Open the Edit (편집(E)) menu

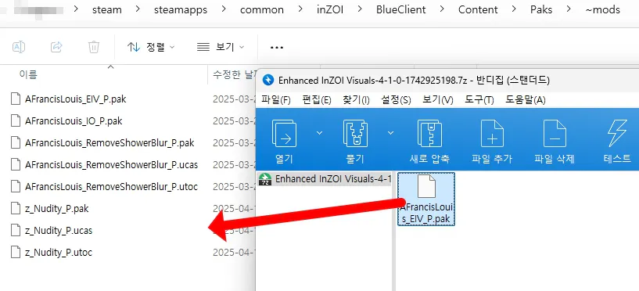317,100
